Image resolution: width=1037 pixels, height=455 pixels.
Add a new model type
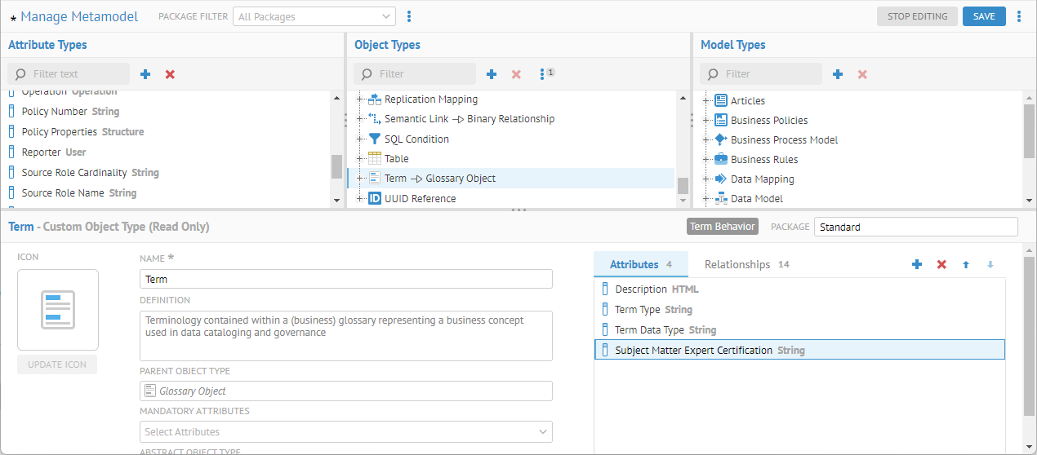pyautogui.click(x=838, y=74)
